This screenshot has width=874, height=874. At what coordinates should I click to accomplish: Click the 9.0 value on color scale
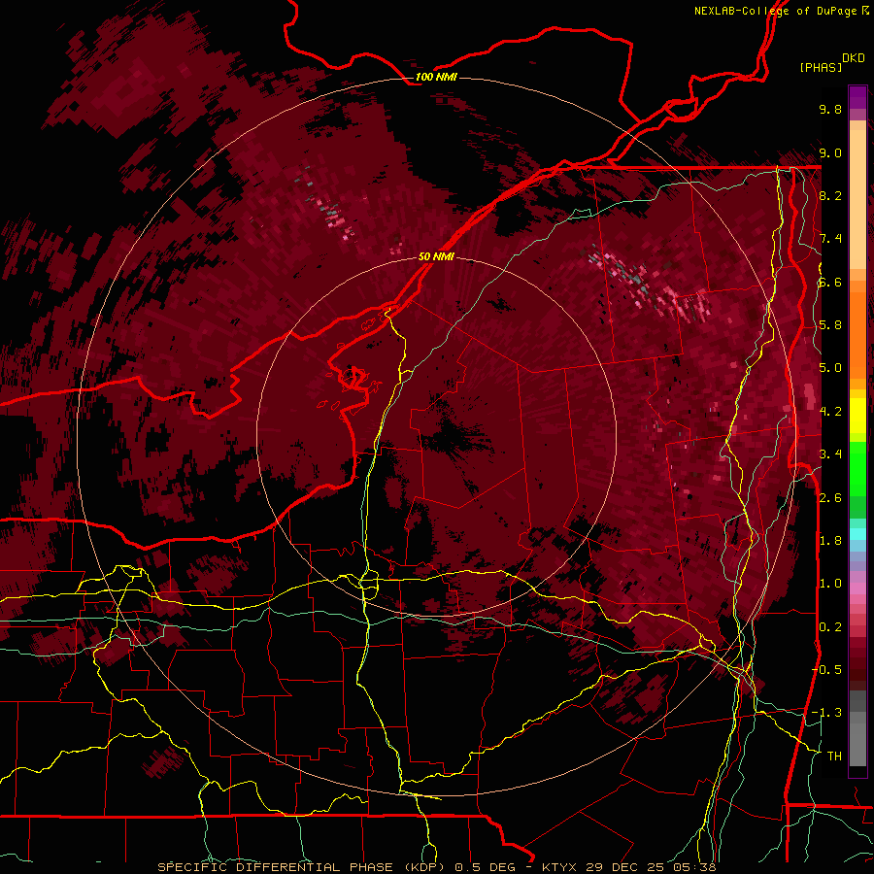[830, 152]
